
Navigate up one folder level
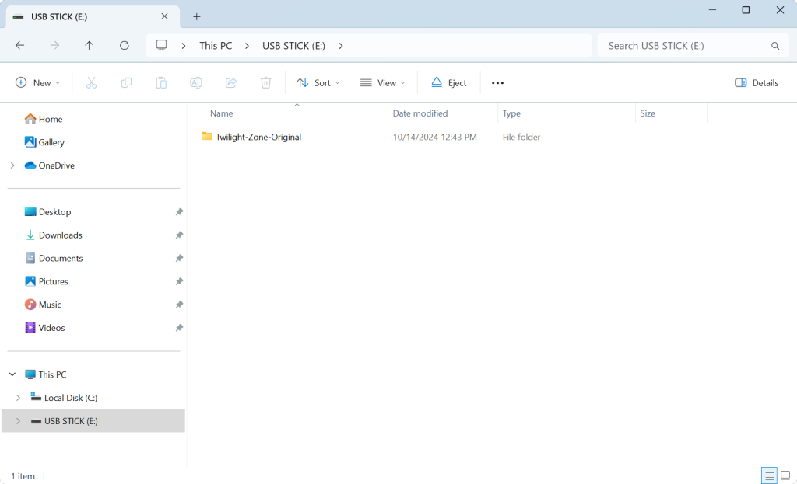click(89, 46)
